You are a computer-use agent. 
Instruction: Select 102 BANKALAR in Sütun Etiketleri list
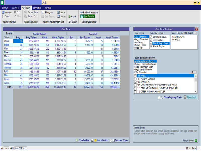[178, 37]
